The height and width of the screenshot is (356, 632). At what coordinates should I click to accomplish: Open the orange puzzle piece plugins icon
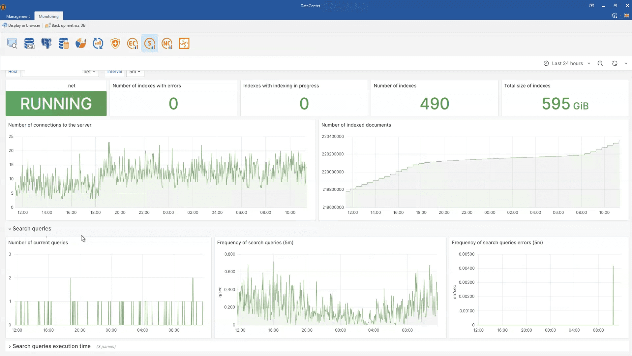click(184, 43)
